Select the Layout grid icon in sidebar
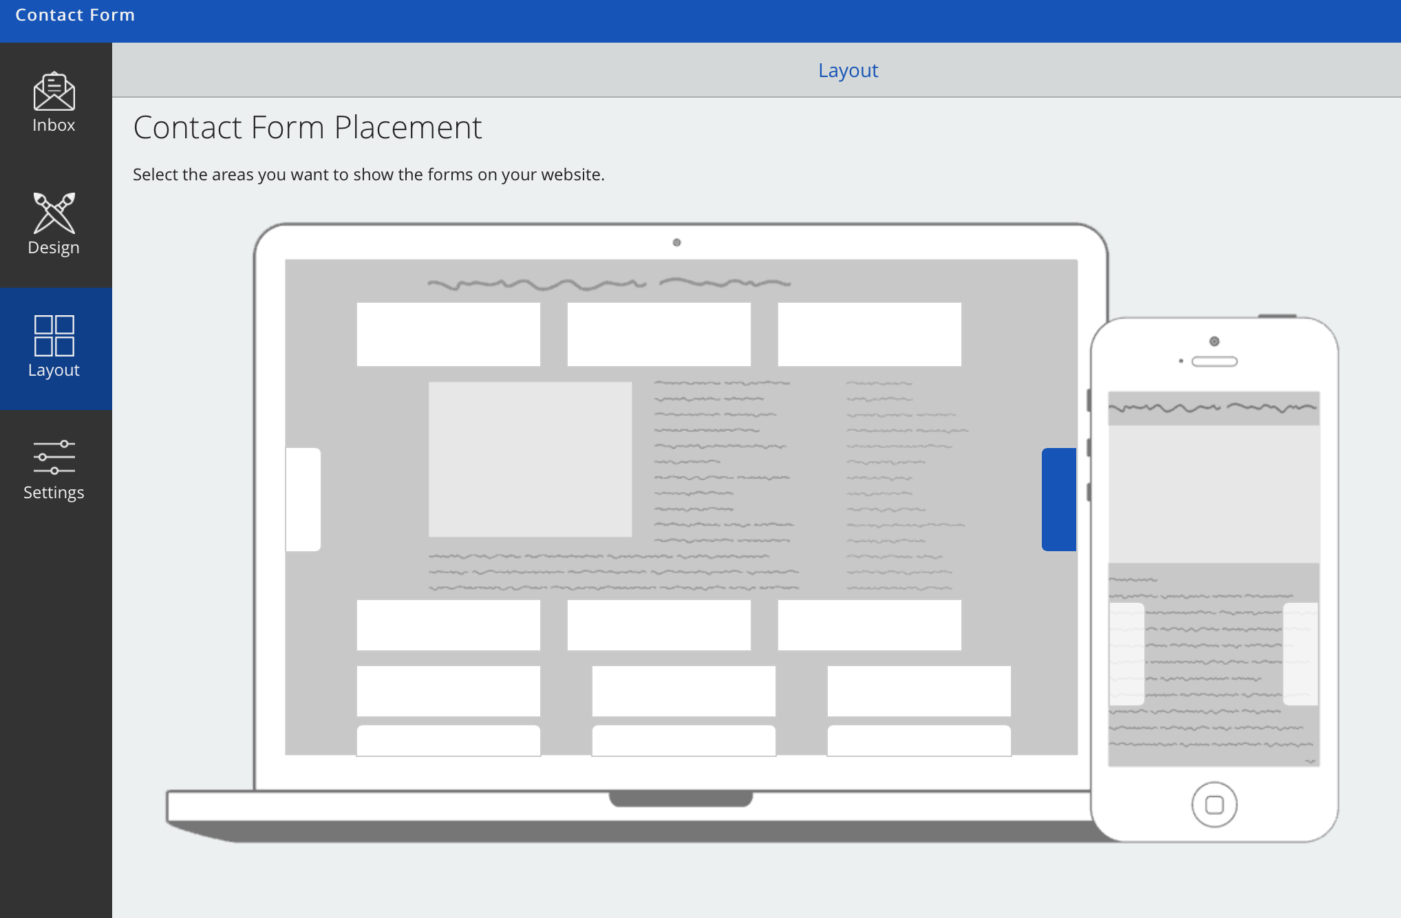This screenshot has width=1401, height=918. 54,335
